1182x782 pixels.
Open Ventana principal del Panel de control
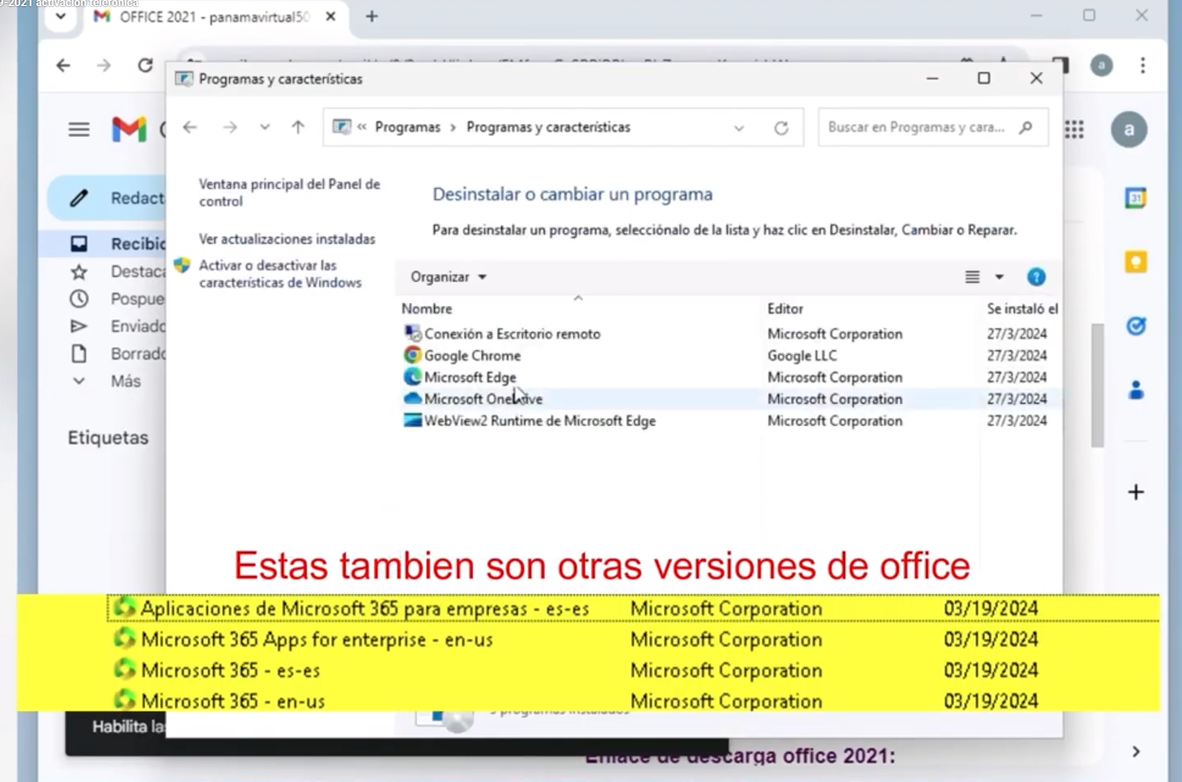(x=289, y=193)
